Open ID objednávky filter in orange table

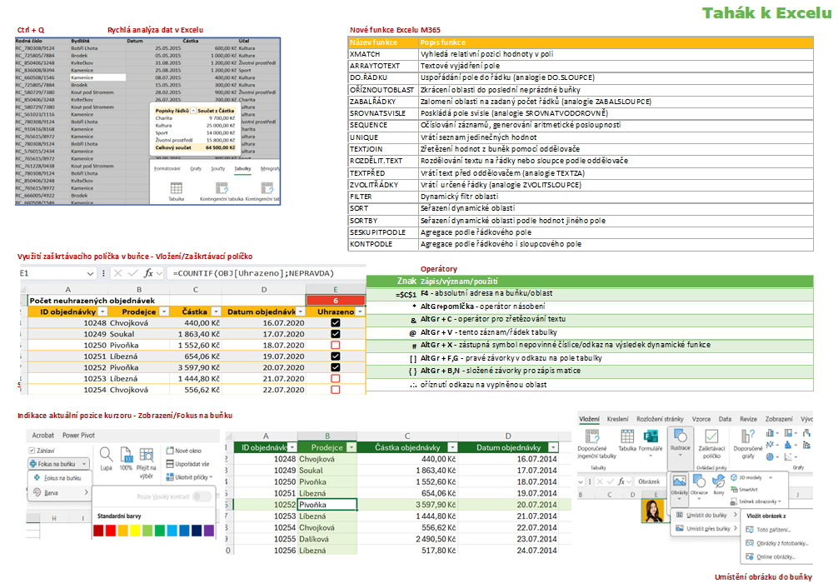click(103, 311)
